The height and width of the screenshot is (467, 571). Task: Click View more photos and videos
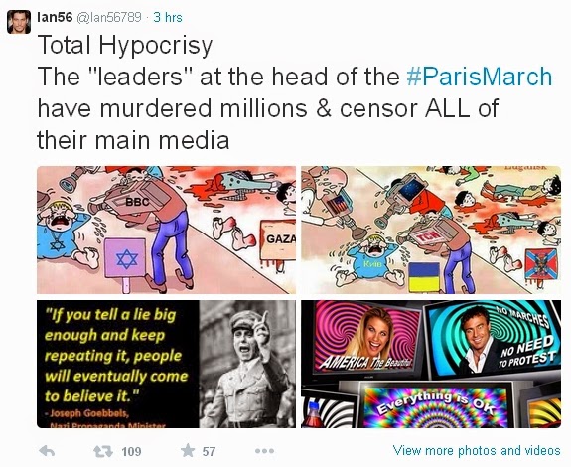(477, 451)
